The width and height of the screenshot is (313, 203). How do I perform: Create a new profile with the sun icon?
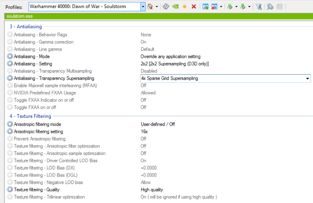click(185, 6)
